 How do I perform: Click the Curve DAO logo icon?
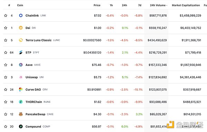[x=21, y=90]
